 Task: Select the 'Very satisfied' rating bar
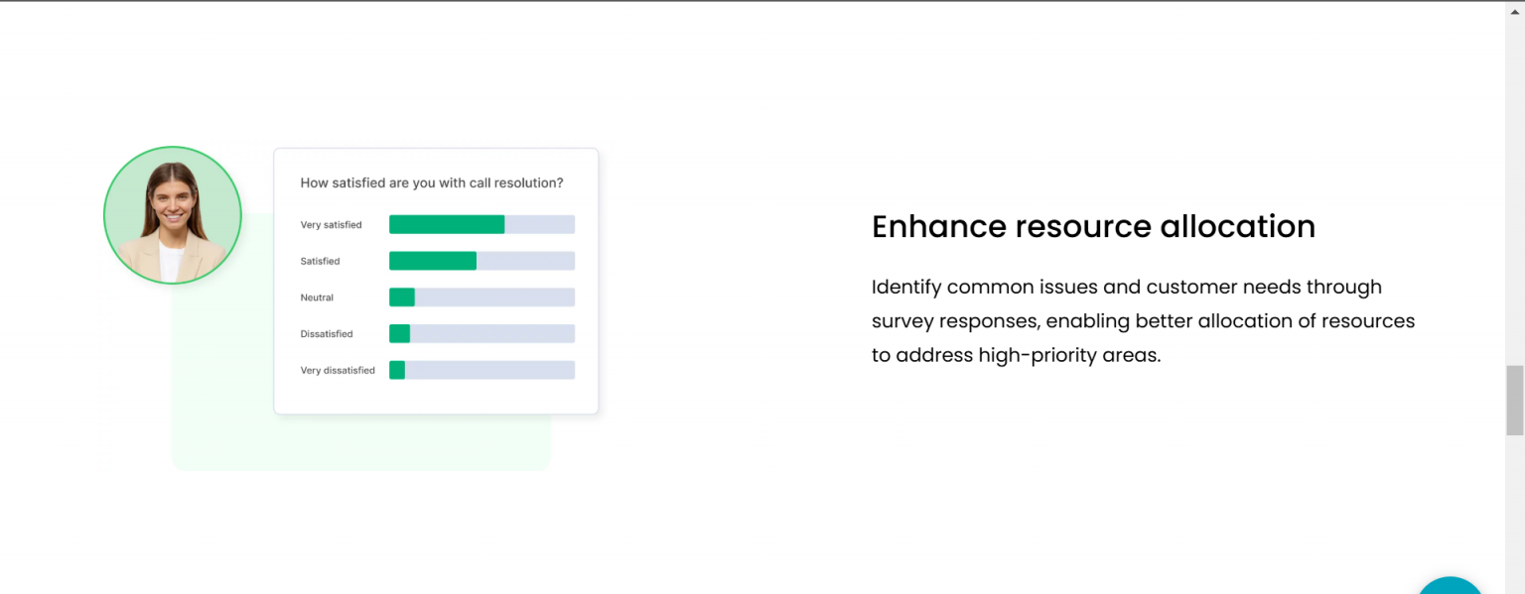pyautogui.click(x=482, y=224)
